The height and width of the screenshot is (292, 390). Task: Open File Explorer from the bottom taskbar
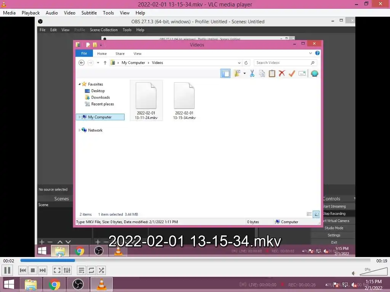pos(30,284)
